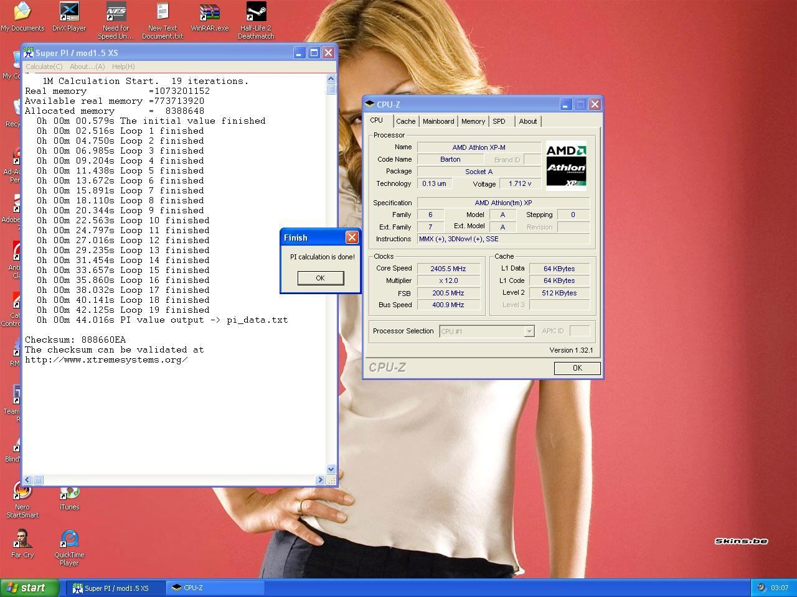This screenshot has width=797, height=597.
Task: Minimize the Super PI window
Action: point(299,53)
